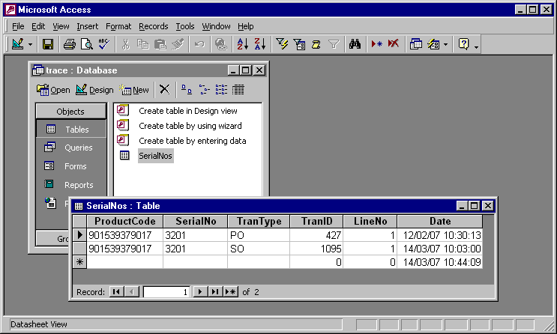This screenshot has height=334, width=557.
Task: Expand the toolbar options arrow
Action: 476,46
